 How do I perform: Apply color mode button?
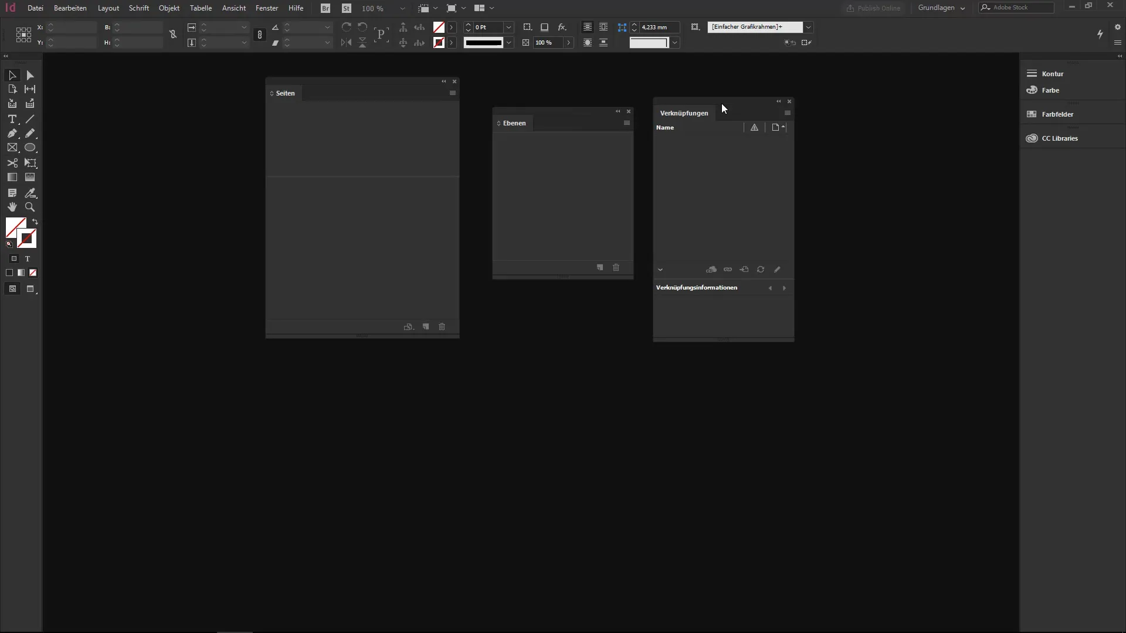pos(9,273)
